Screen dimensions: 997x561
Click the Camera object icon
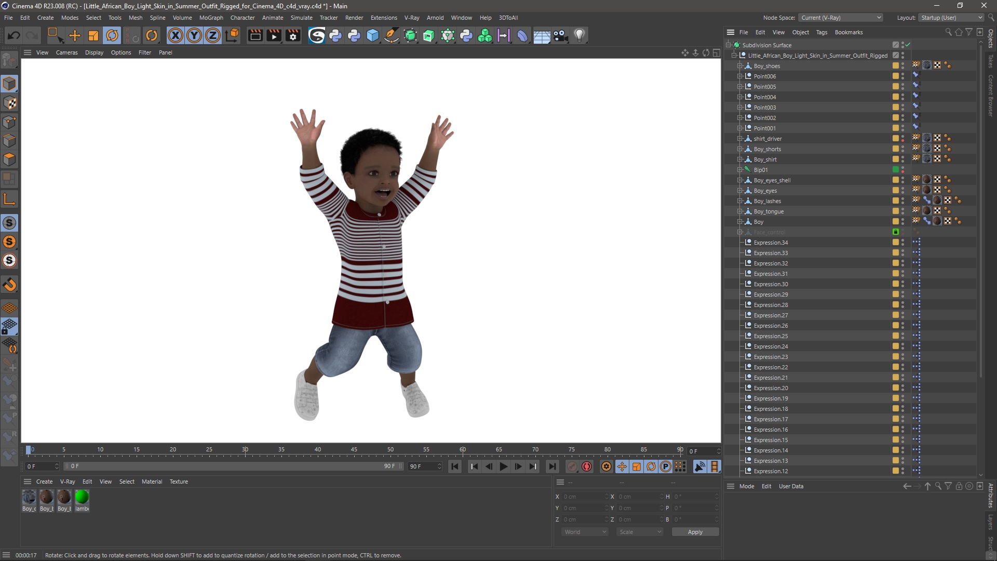click(x=561, y=35)
